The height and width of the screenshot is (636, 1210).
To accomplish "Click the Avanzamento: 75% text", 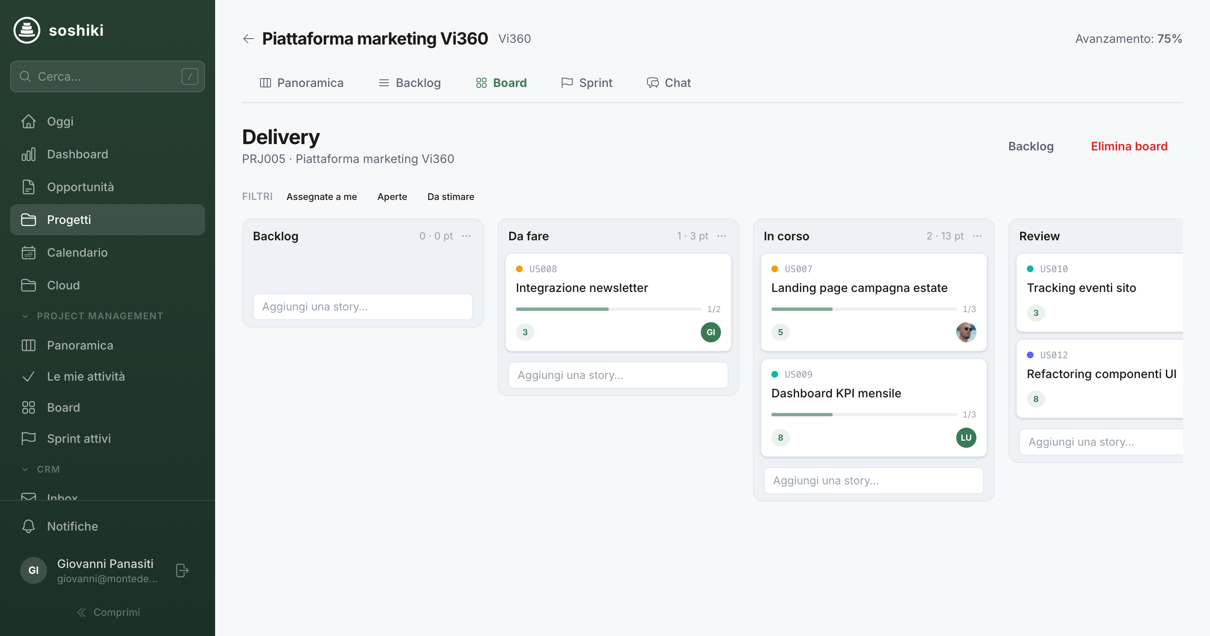I will coord(1129,39).
